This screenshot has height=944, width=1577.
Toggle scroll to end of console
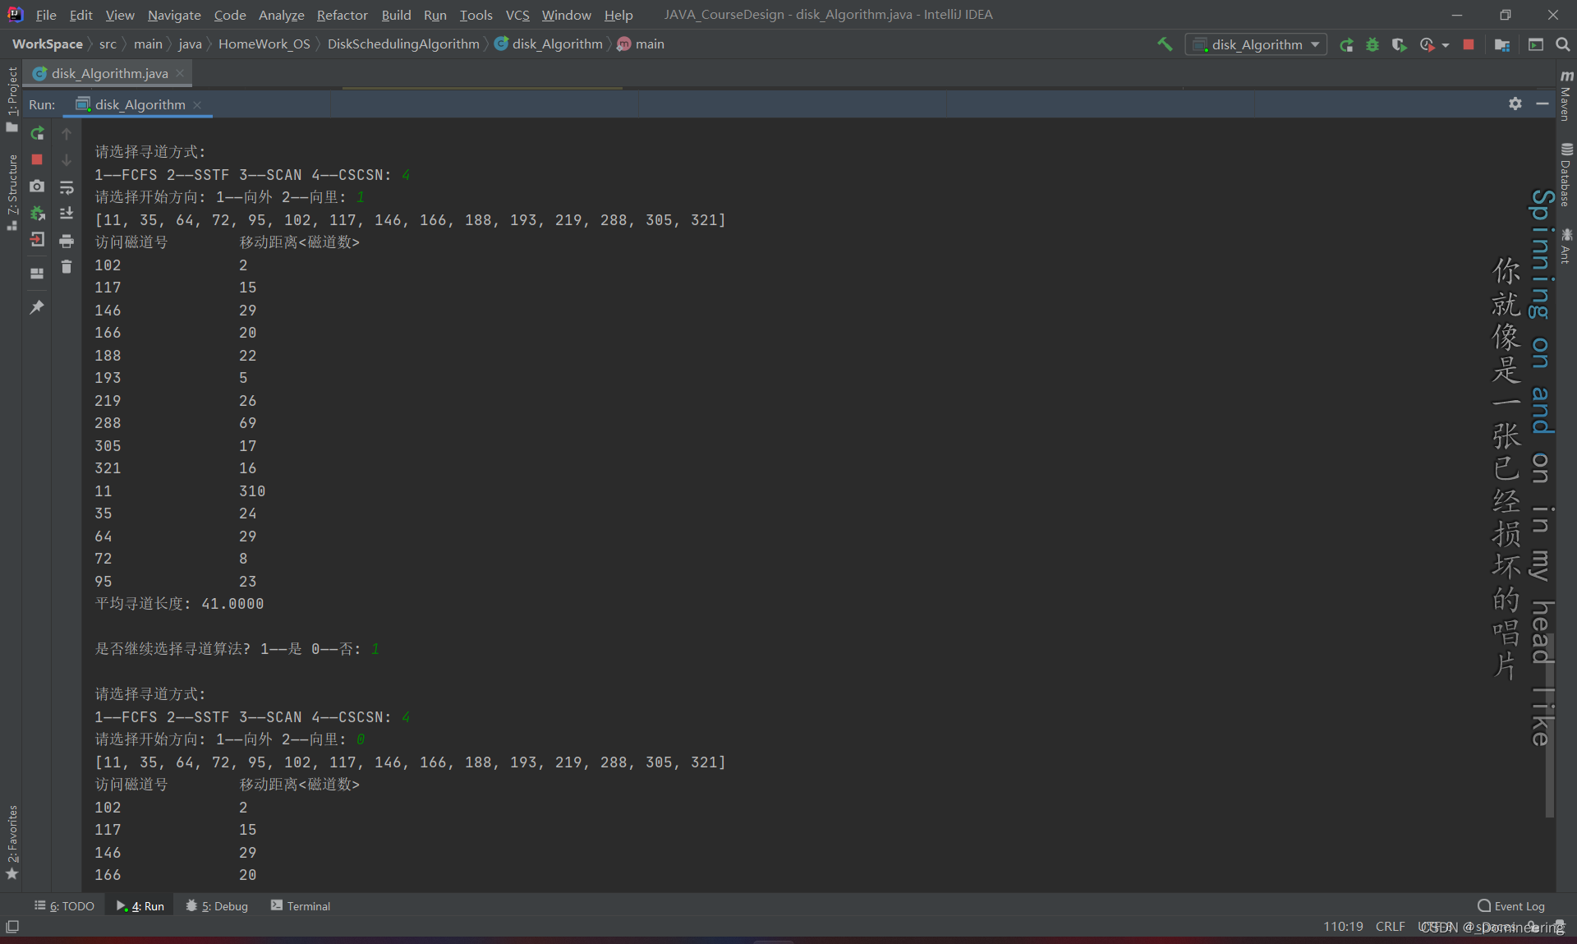click(x=67, y=214)
